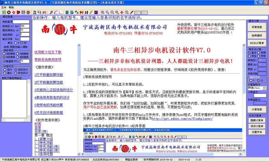The height and width of the screenshot is (162, 269).
Task: Open the 文件 menu
Action: [x=4, y=7]
